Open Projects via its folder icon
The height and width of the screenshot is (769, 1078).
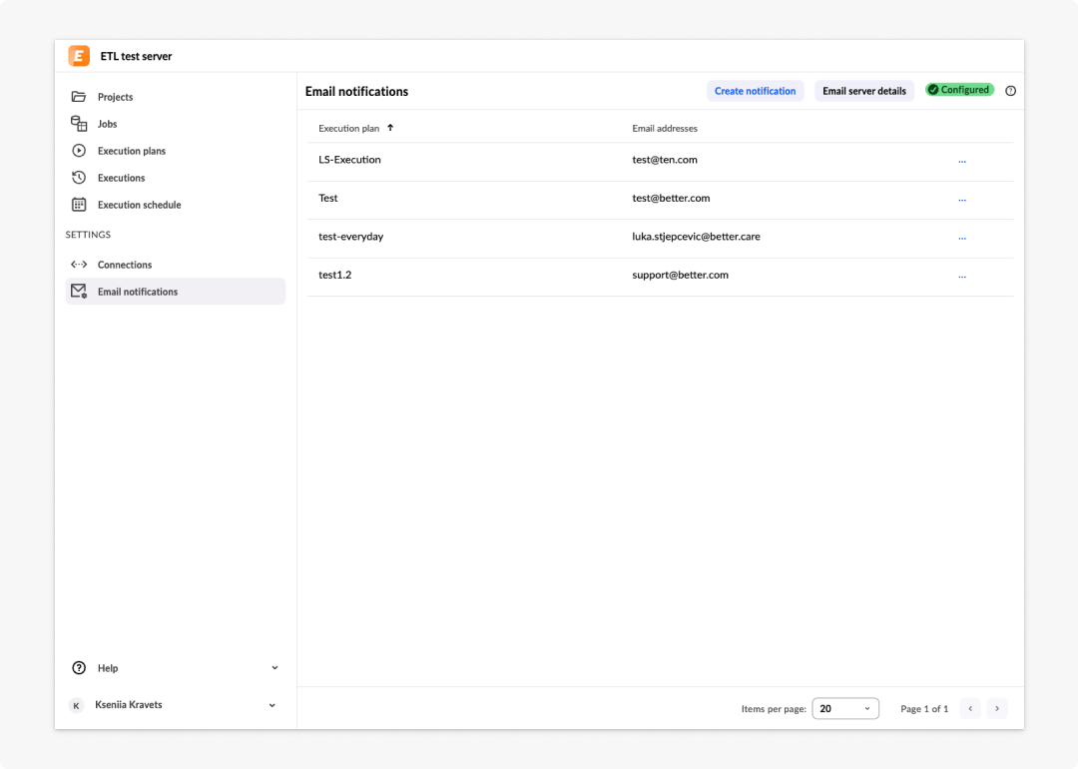[x=79, y=96]
